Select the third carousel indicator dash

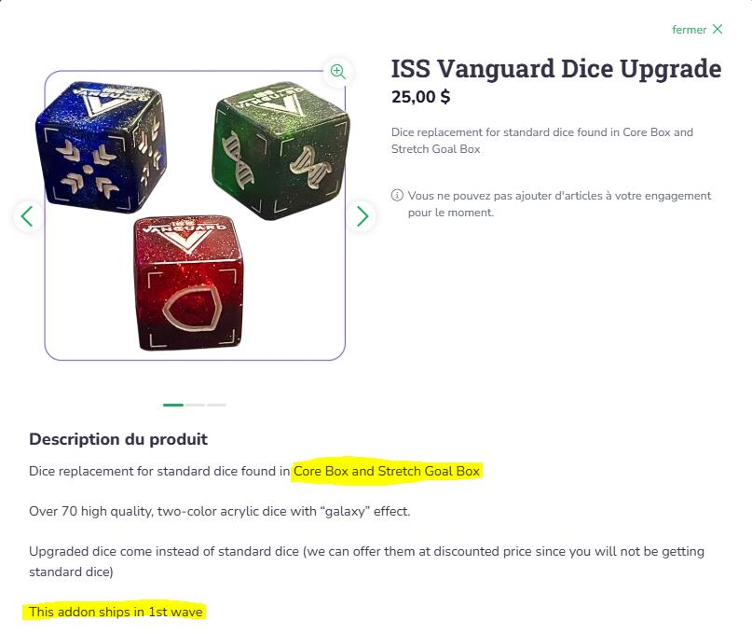coord(216,405)
